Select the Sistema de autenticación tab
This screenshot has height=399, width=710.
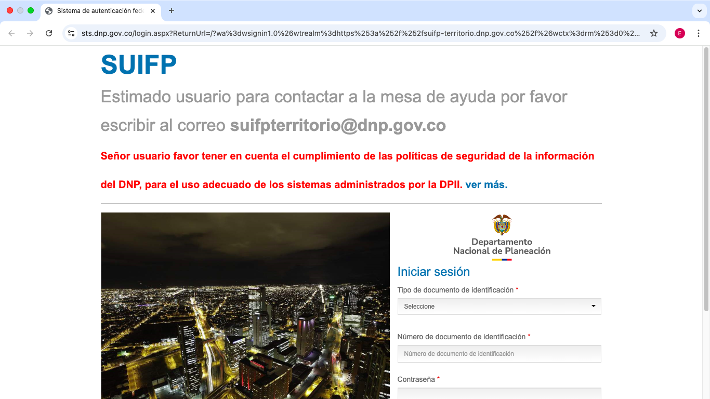100,11
